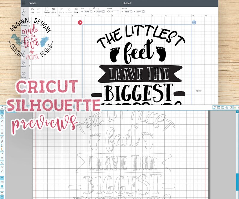Click the Position Y input field
Screen dimensions: 239x199
coord(139,12)
